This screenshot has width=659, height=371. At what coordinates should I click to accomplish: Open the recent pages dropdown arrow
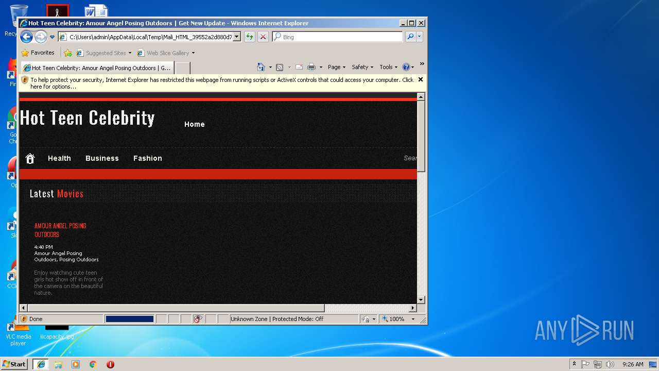pos(52,37)
